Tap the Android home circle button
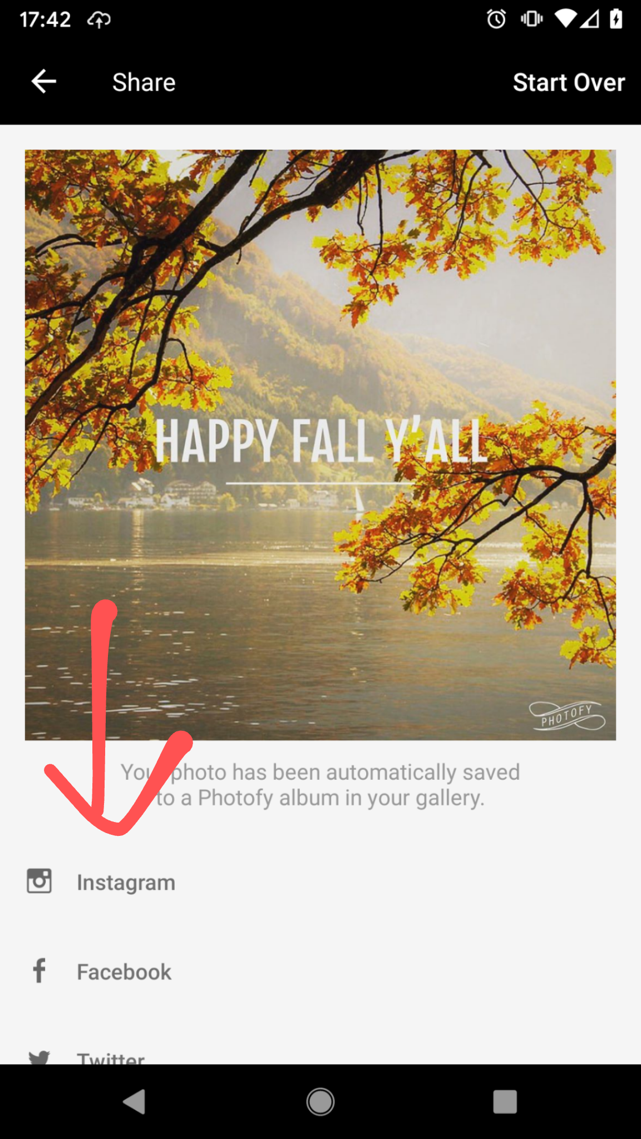 [x=320, y=1102]
